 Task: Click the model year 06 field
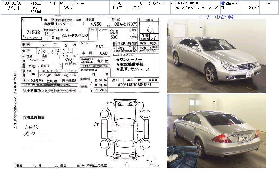tap(33, 74)
